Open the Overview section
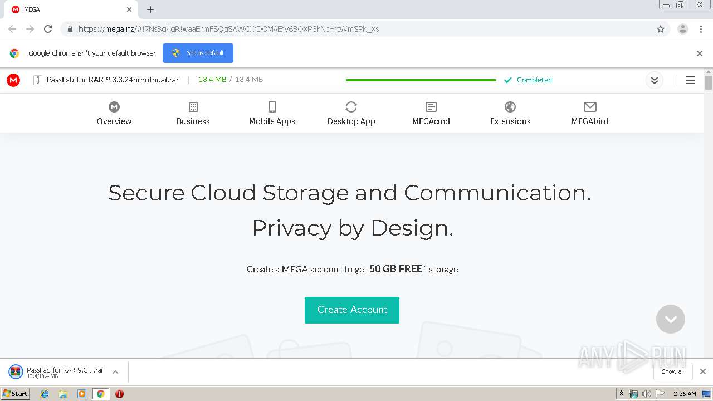This screenshot has height=401, width=713. (x=114, y=113)
